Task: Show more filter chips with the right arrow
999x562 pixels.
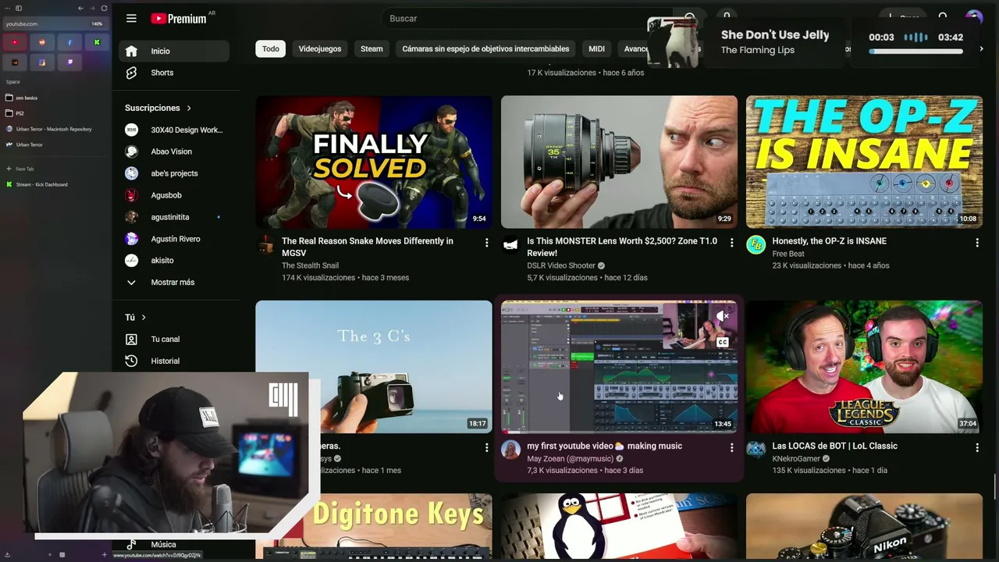Action: (x=981, y=48)
